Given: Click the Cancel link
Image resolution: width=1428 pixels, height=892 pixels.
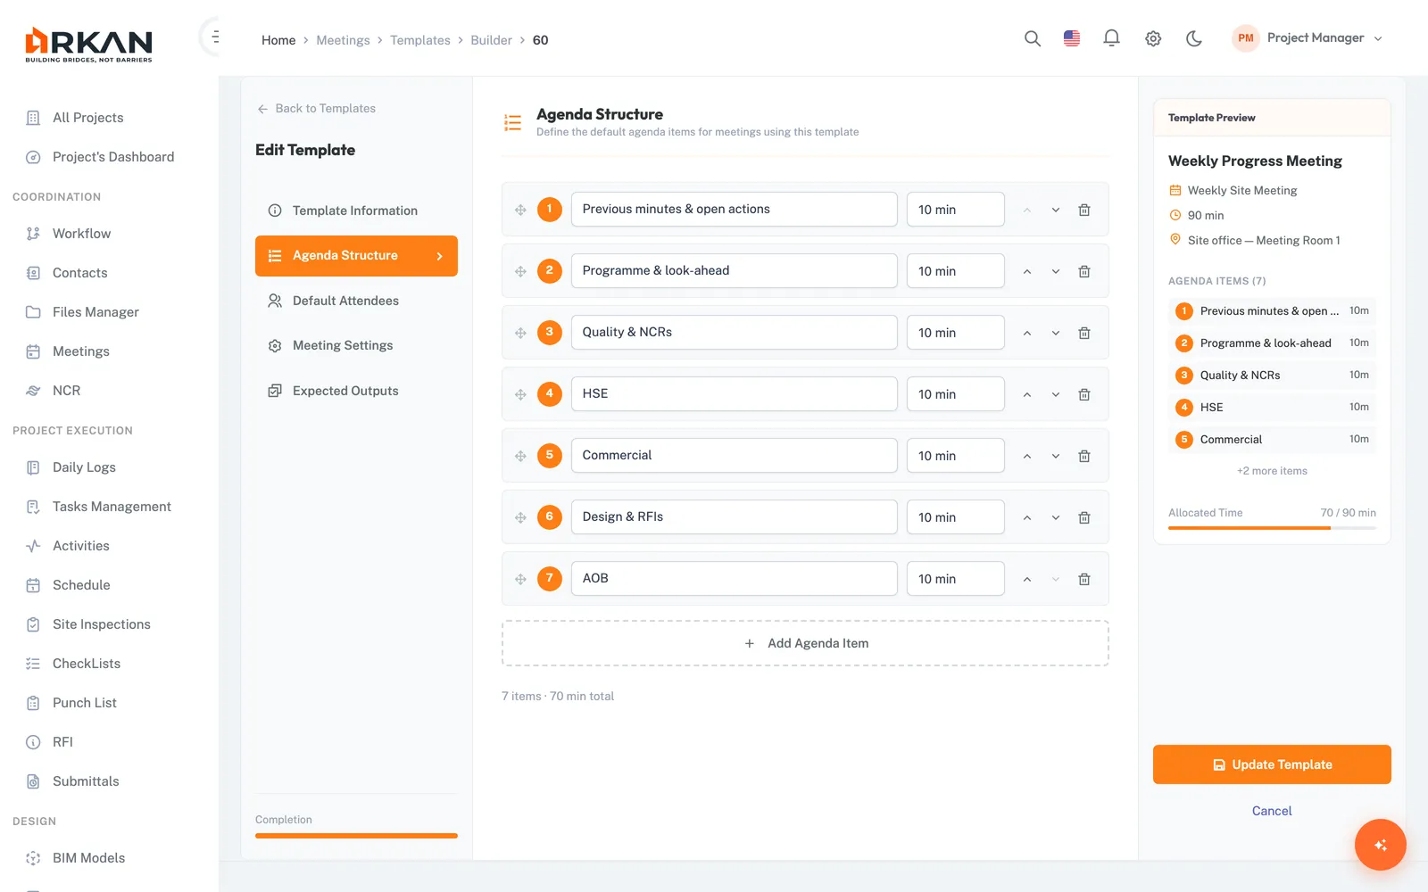Looking at the screenshot, I should tap(1272, 811).
